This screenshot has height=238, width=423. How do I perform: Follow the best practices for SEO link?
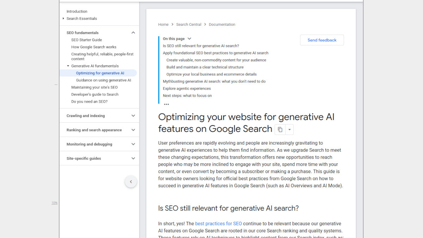click(x=219, y=224)
